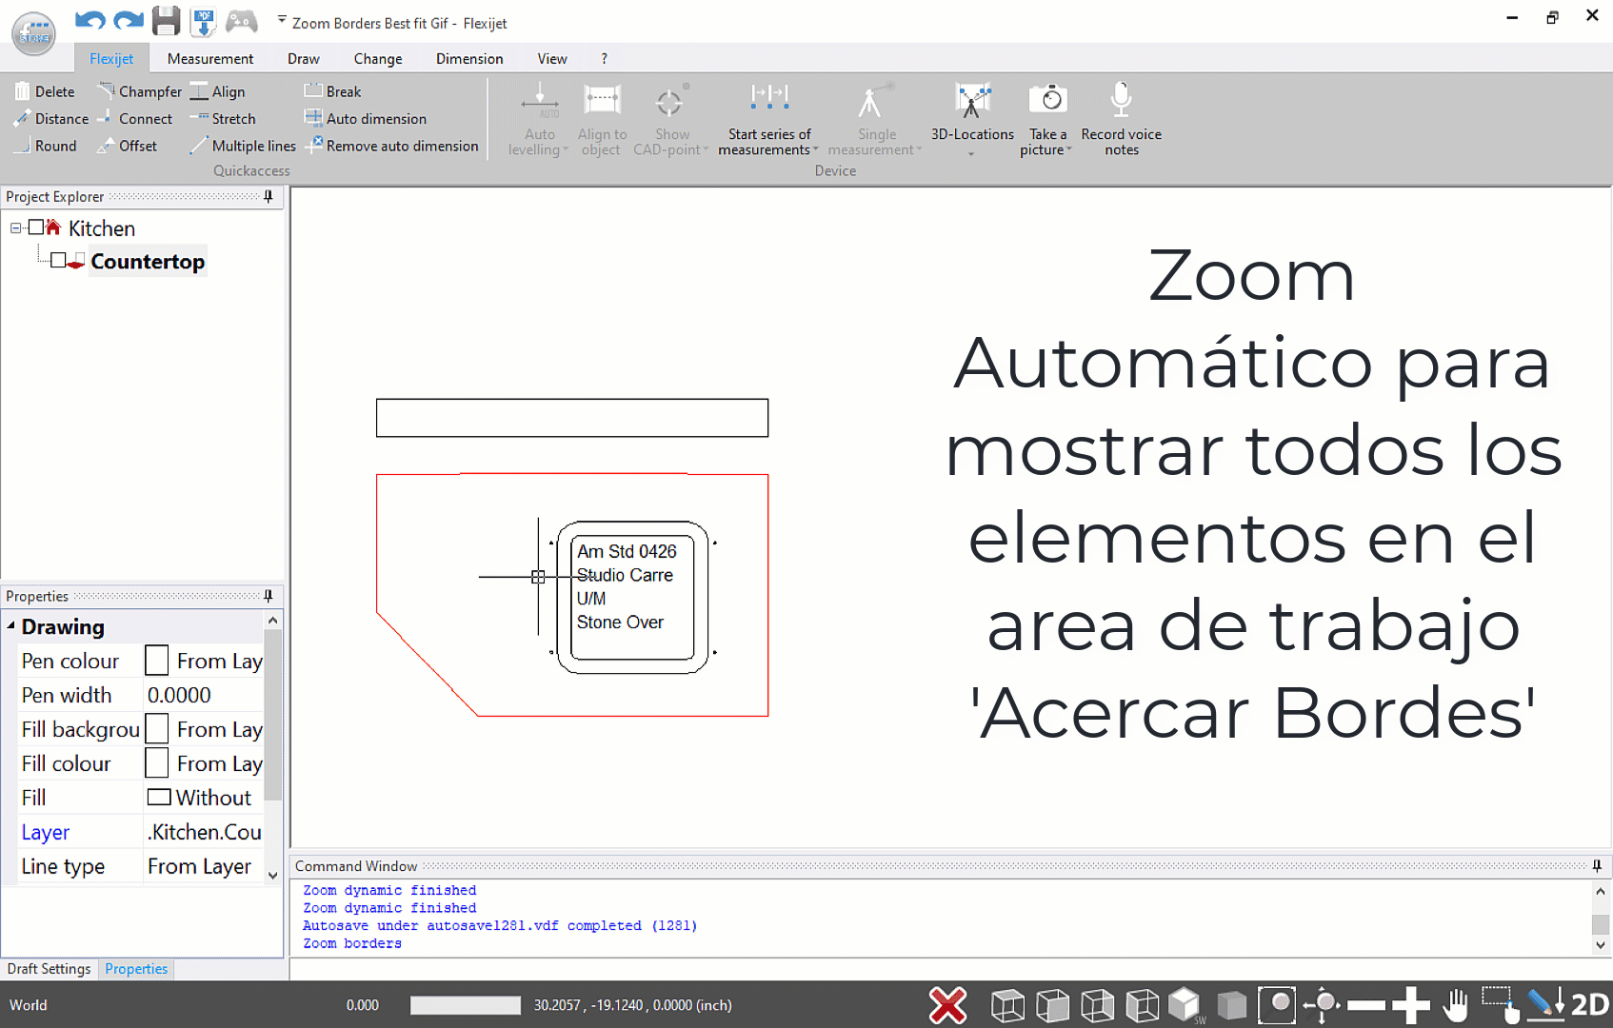Collapse the Drawing properties section
This screenshot has height=1028, width=1613.
point(11,626)
